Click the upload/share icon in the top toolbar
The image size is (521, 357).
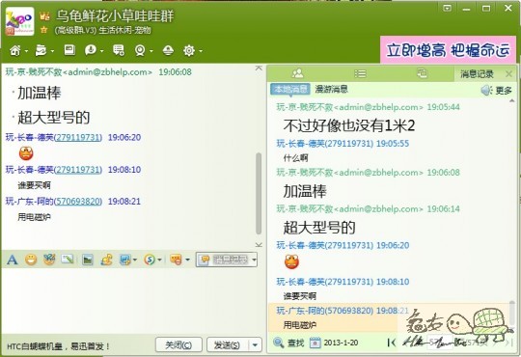pyautogui.click(x=168, y=50)
